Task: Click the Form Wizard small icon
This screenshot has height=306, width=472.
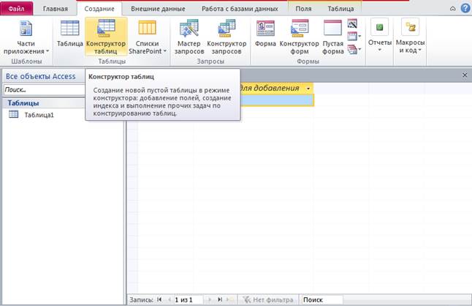Action: (352, 23)
